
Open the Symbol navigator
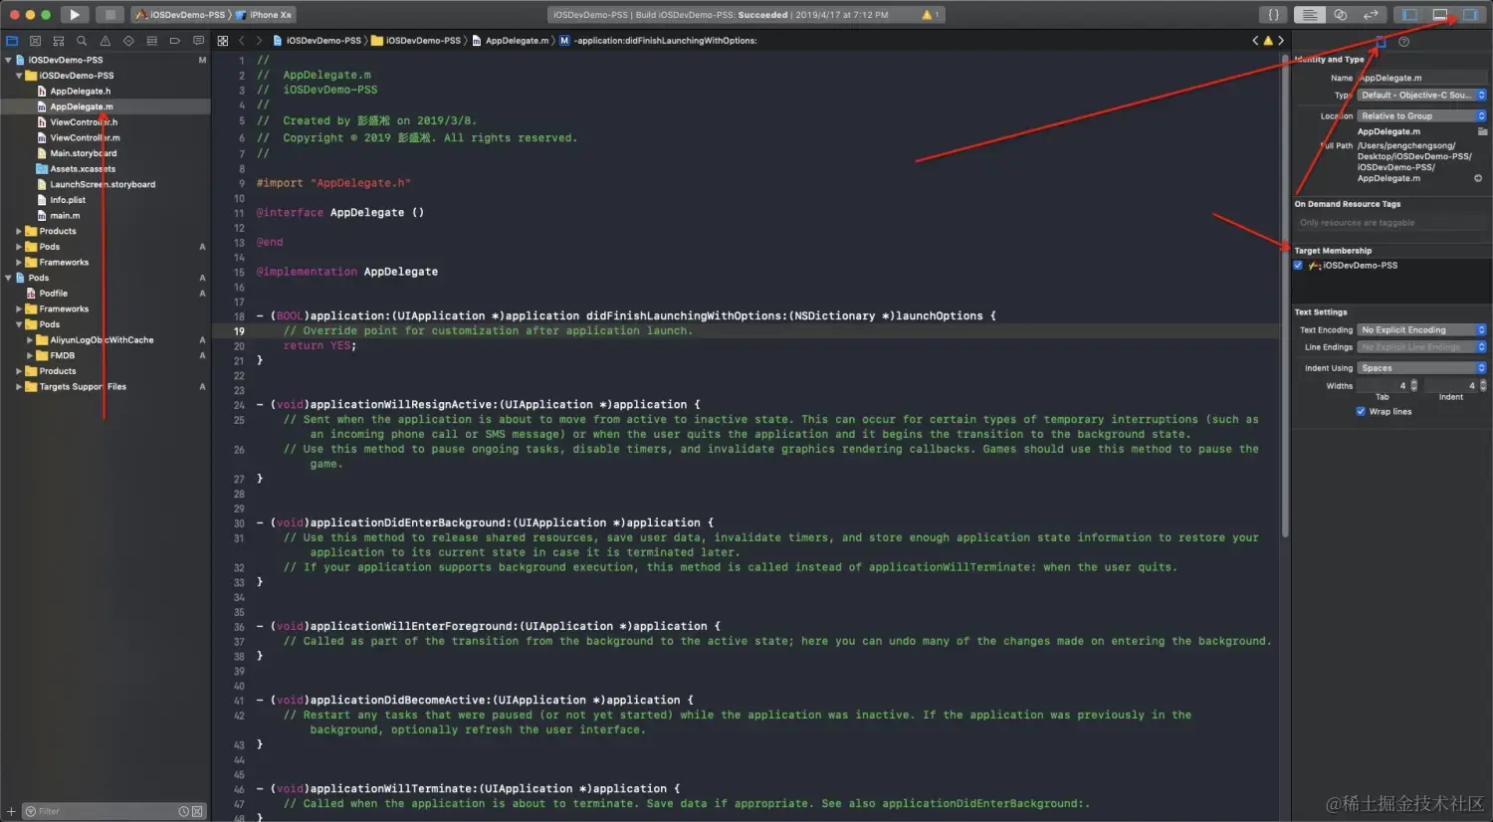click(59, 41)
